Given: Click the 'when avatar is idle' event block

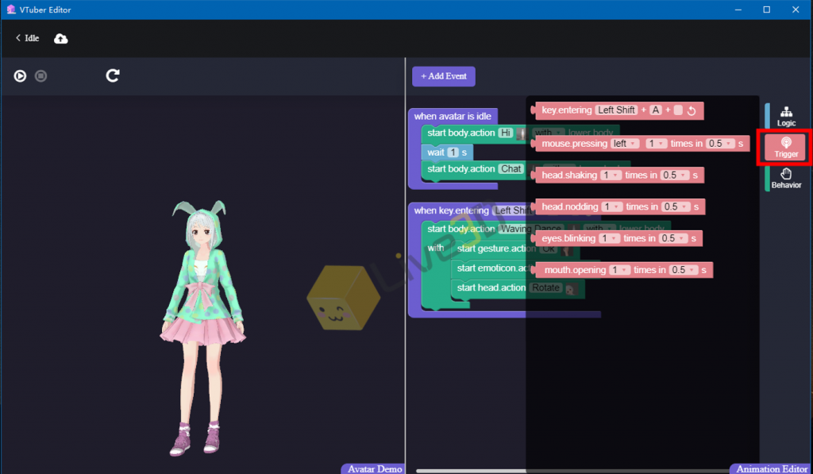Looking at the screenshot, I should 453,116.
